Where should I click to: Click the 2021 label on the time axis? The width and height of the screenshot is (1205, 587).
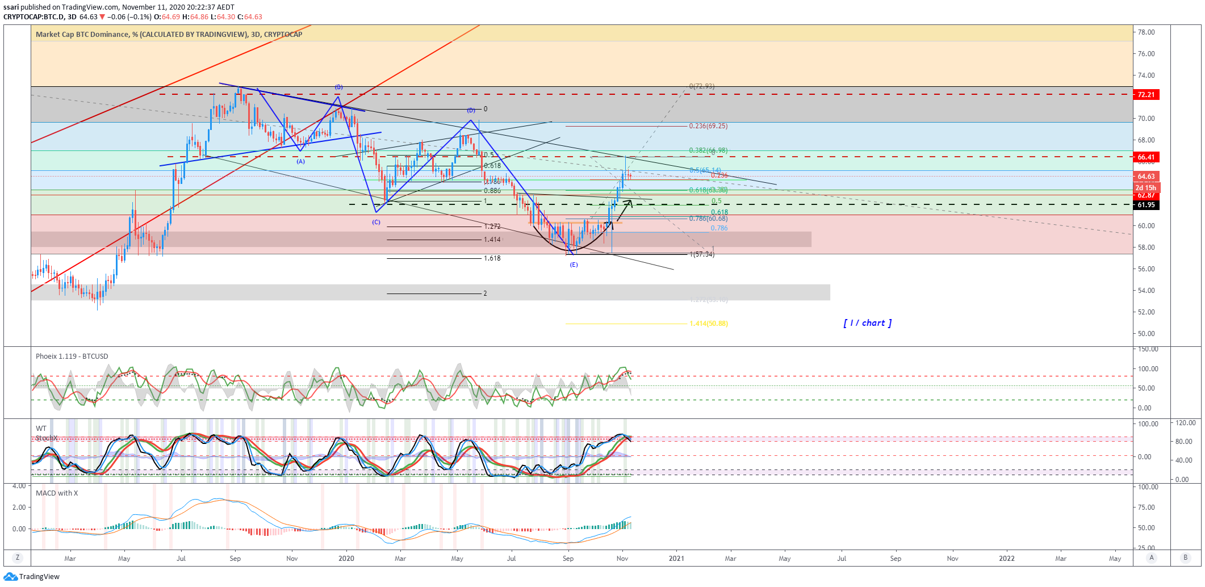coord(676,559)
